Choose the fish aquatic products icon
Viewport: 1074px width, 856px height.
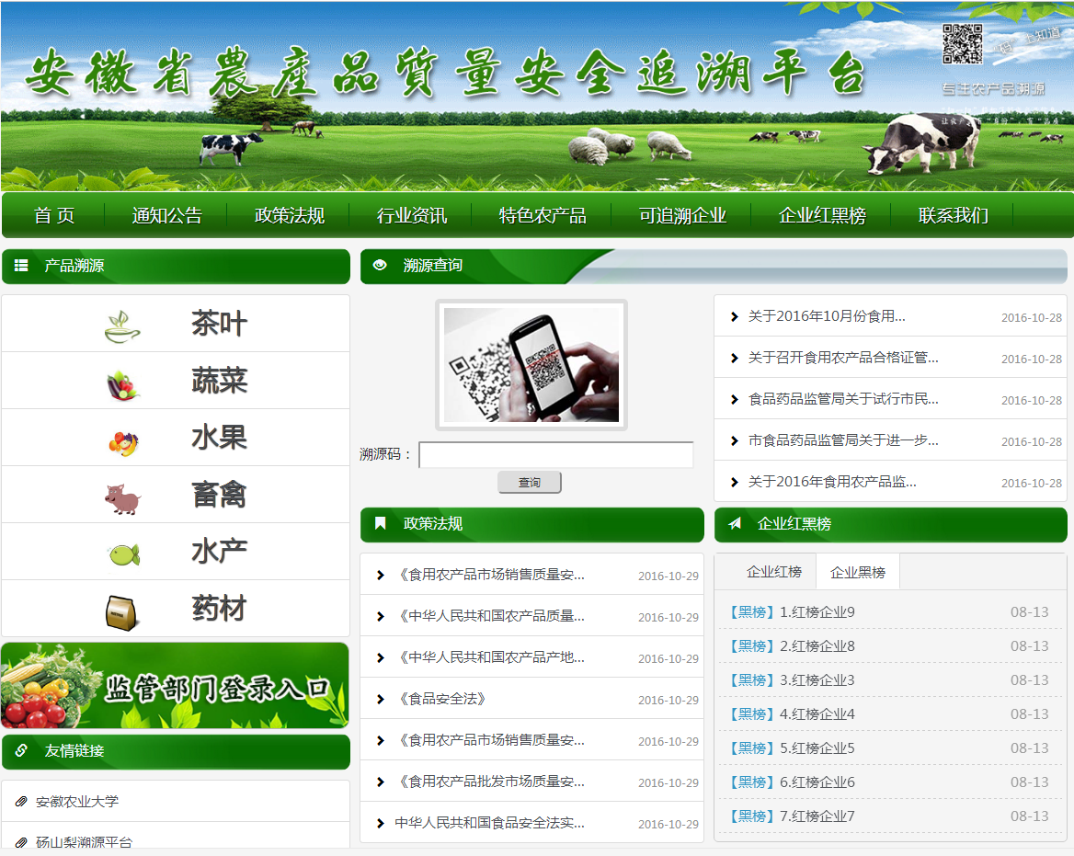click(x=123, y=554)
